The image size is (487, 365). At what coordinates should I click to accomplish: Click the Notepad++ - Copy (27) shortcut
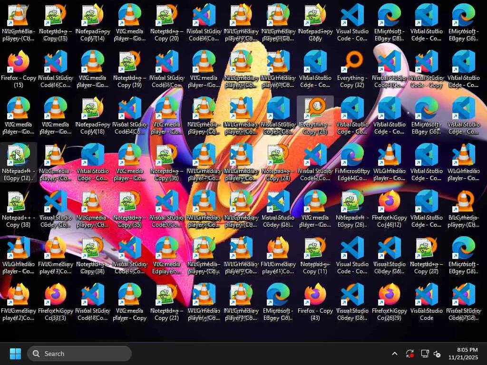point(427,255)
